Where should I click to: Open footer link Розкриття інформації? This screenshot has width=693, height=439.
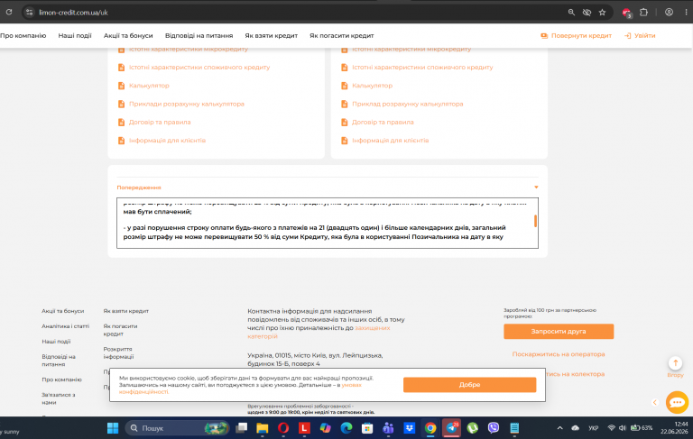(118, 352)
